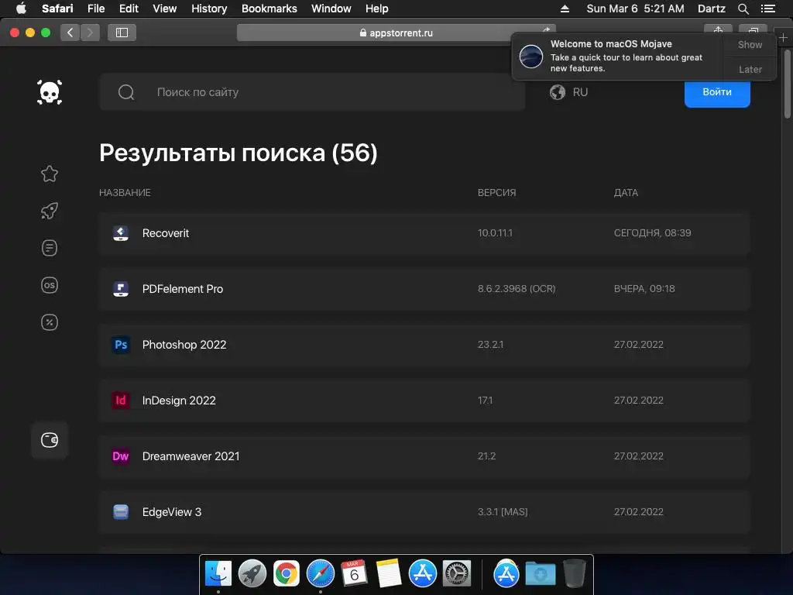The width and height of the screenshot is (793, 595).
Task: Open the EdgeView 3 result link
Action: (171, 512)
